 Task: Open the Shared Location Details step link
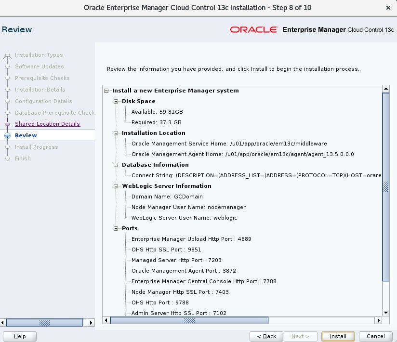[x=47, y=124]
